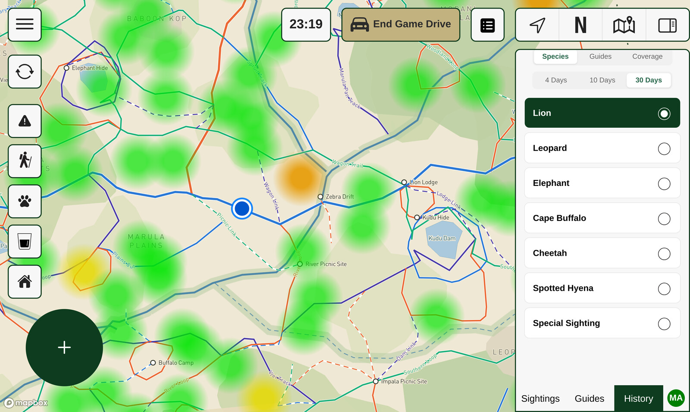Switch to the Coverage tab
The width and height of the screenshot is (690, 412).
[x=647, y=57]
